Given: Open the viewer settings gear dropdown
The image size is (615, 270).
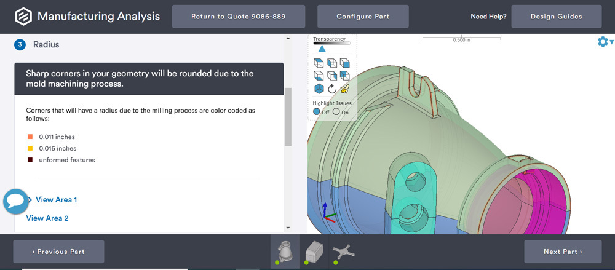Looking at the screenshot, I should pos(605,42).
